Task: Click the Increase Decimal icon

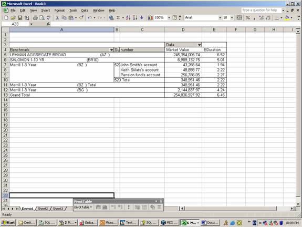Action: (262, 18)
